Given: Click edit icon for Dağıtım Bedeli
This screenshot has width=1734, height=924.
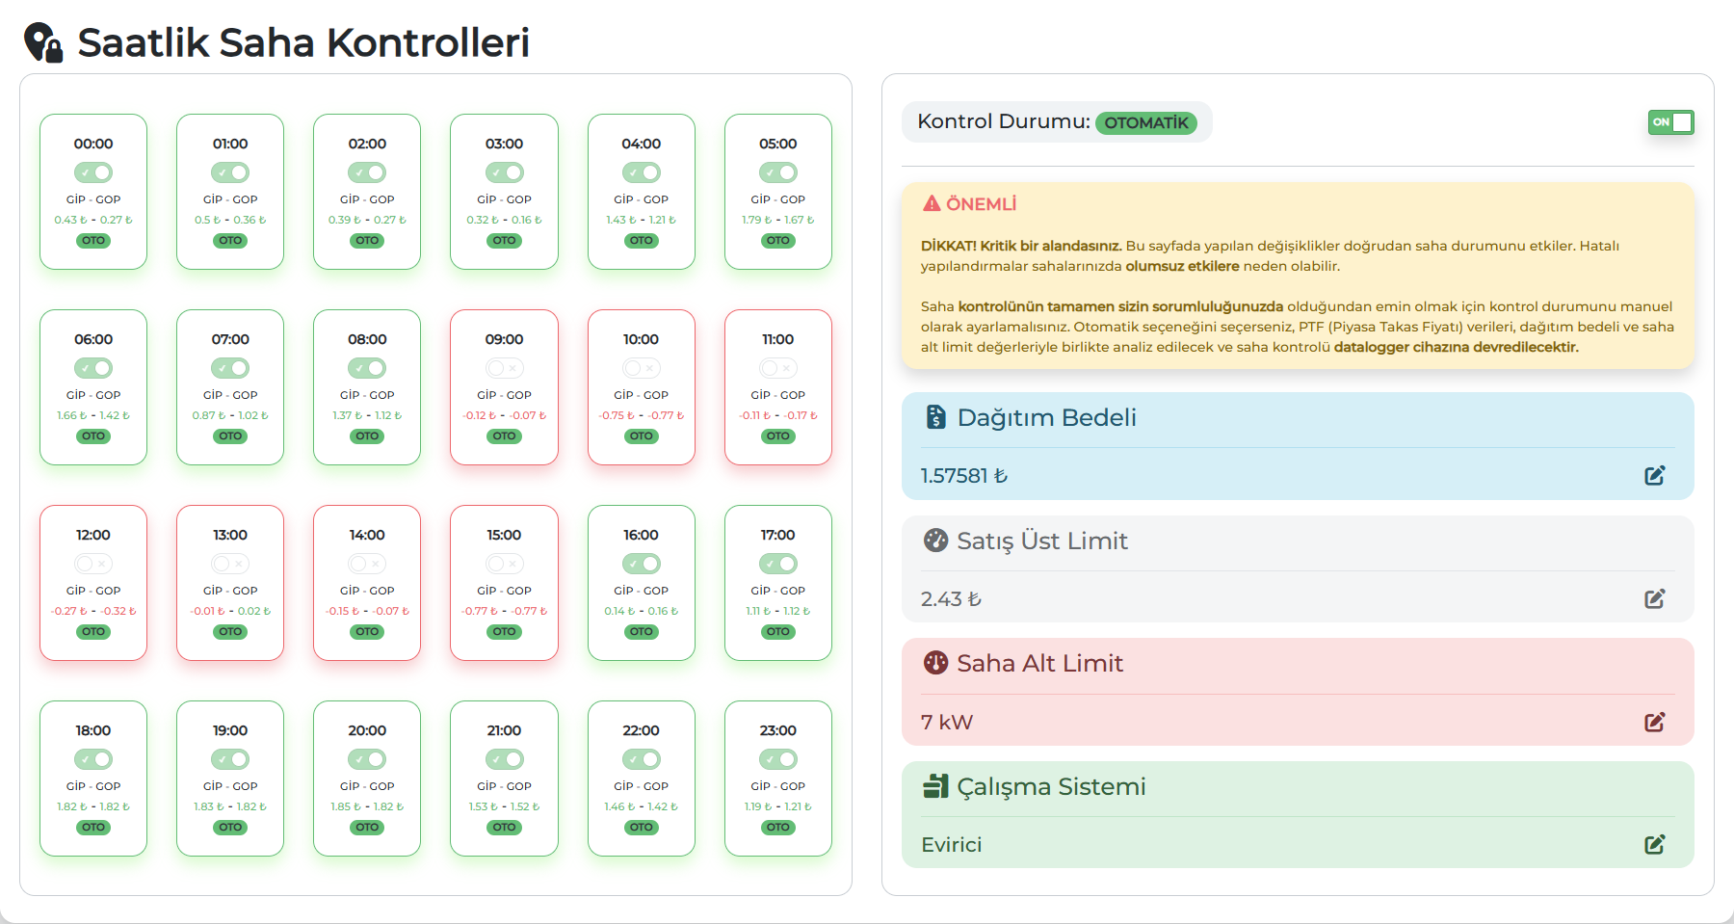Looking at the screenshot, I should [1654, 475].
